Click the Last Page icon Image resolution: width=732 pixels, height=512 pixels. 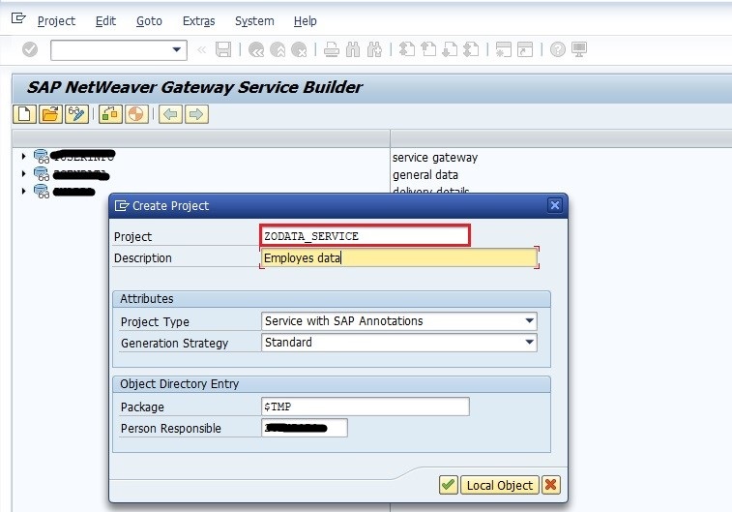click(x=472, y=49)
